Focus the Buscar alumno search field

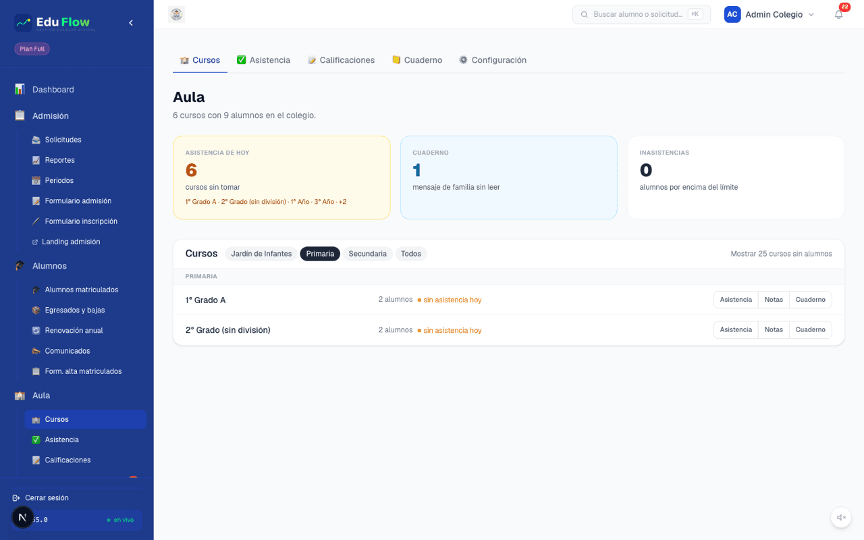[x=641, y=14]
